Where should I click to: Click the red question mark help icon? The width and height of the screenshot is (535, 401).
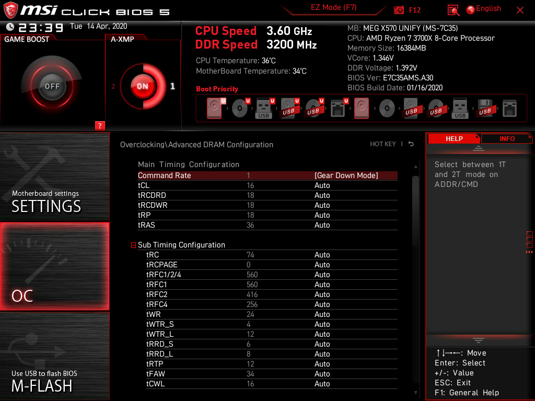coord(100,125)
